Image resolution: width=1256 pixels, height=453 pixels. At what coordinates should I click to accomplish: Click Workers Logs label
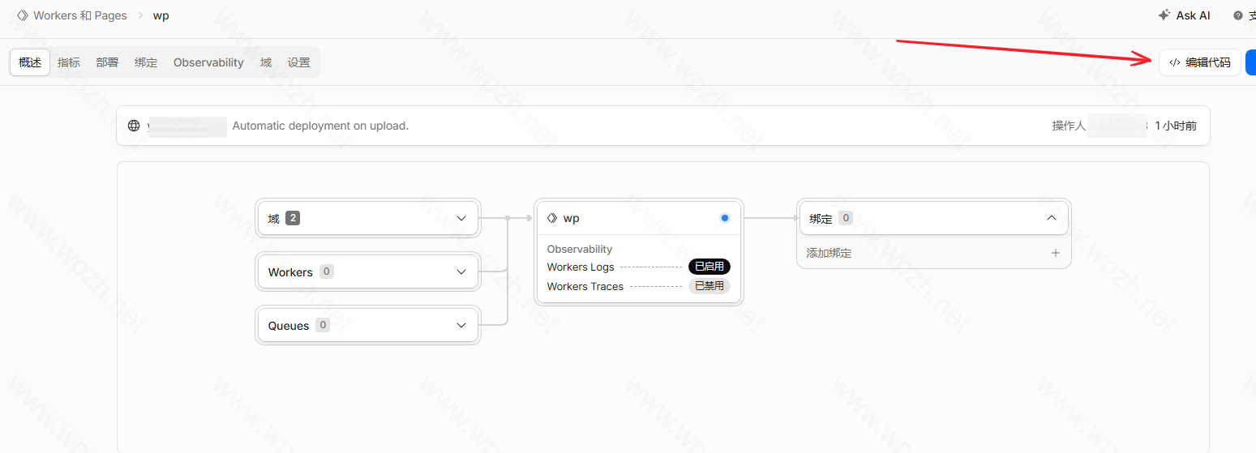pos(581,267)
